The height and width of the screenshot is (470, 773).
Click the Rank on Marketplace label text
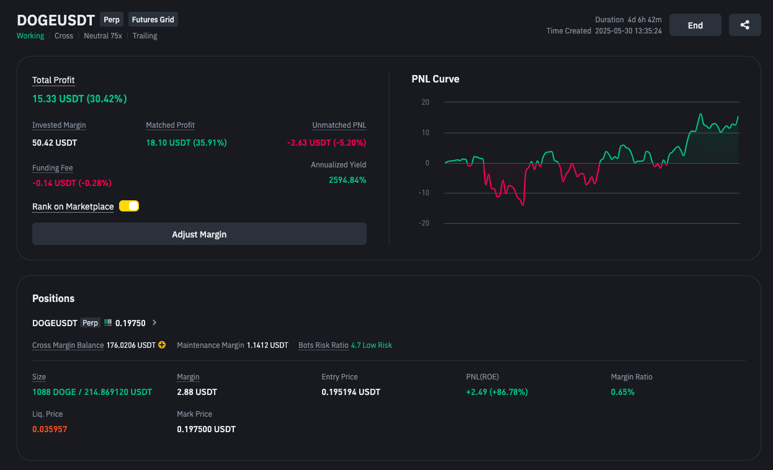pos(73,206)
